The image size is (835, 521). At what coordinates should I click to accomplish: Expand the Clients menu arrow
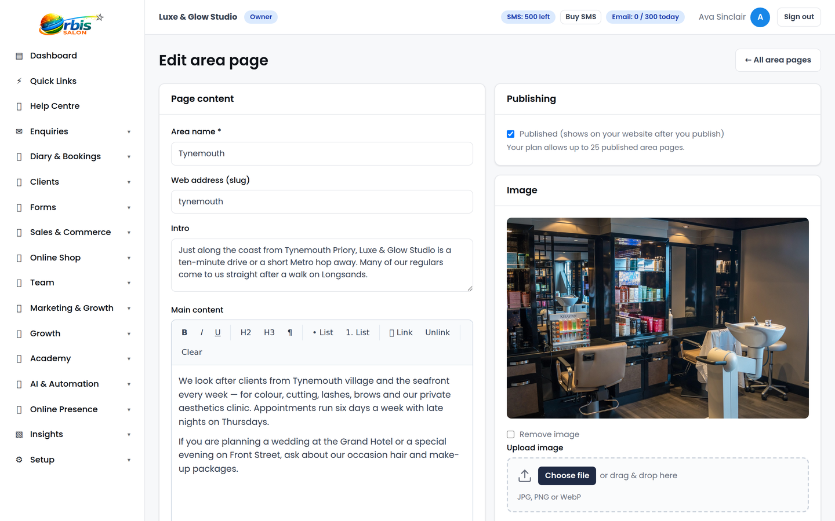tap(129, 182)
